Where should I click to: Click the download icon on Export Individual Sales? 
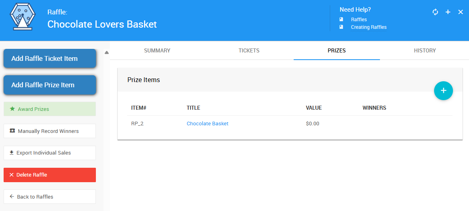click(x=12, y=153)
